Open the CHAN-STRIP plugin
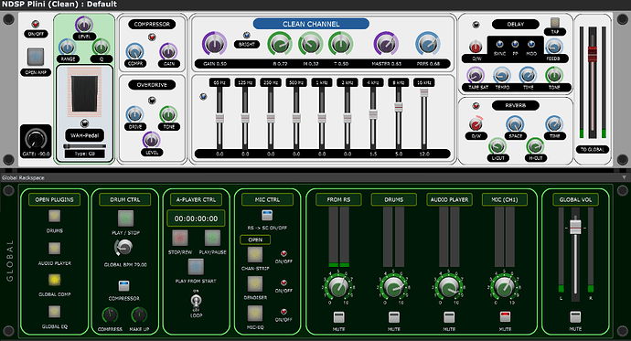The width and height of the screenshot is (631, 341). click(x=255, y=254)
